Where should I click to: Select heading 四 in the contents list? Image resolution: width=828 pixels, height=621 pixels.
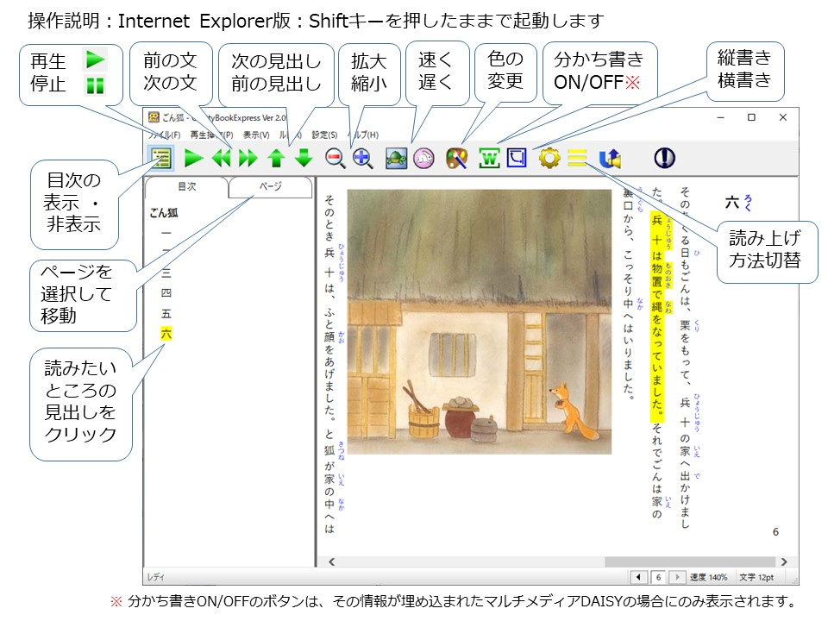(166, 293)
